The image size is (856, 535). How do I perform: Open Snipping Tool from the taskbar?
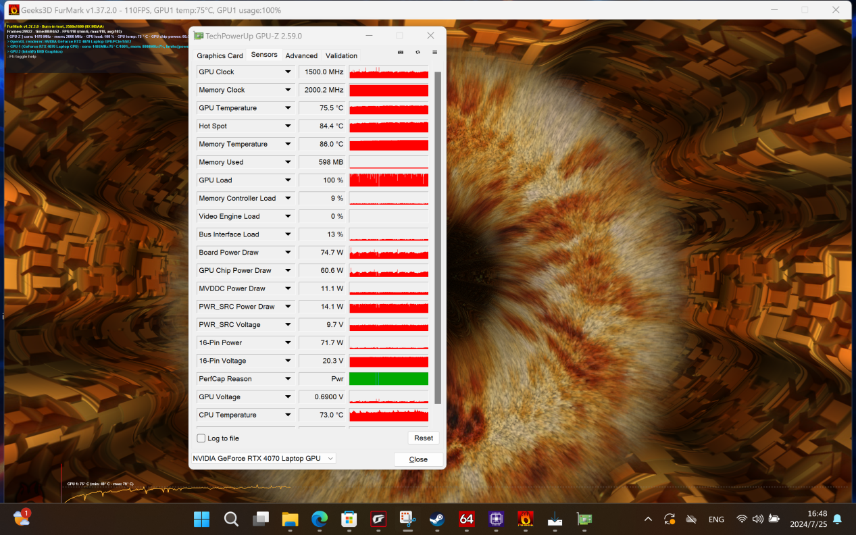[407, 519]
